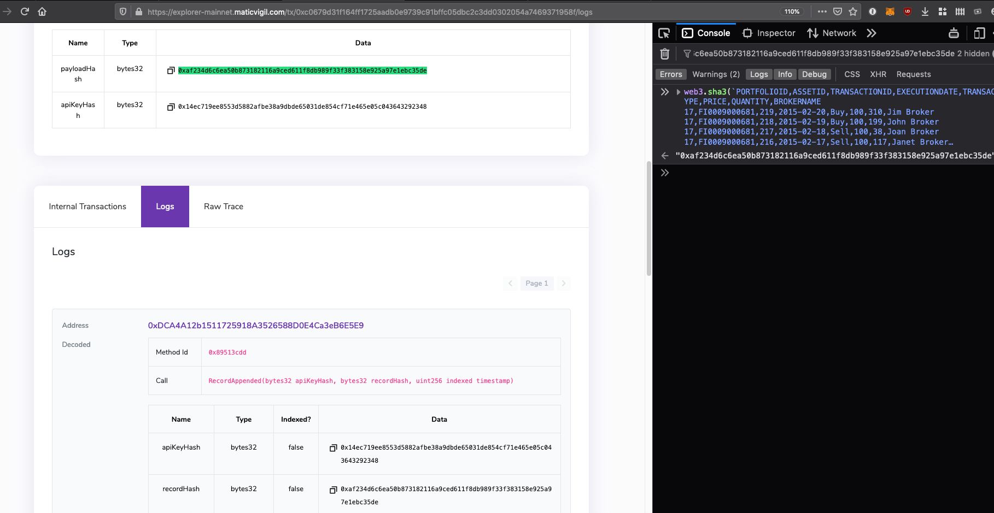Click the console result hash string
Screen dimensions: 994x513
click(834, 156)
